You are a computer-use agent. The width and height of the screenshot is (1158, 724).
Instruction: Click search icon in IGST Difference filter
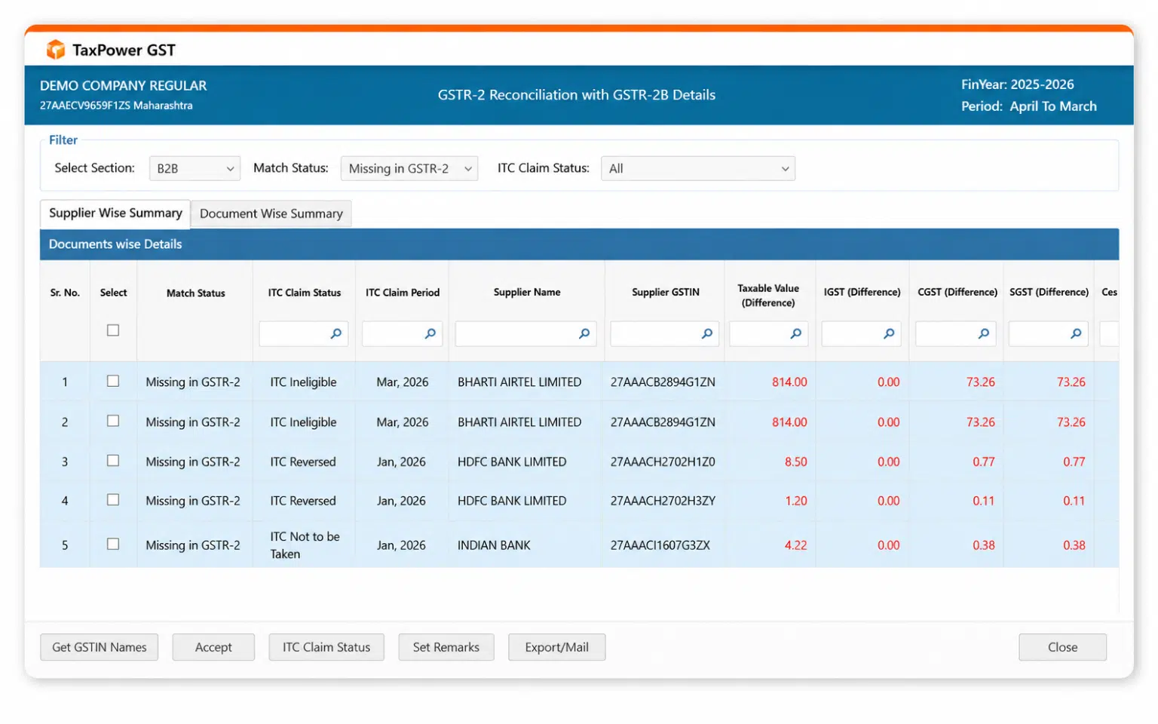[890, 333]
